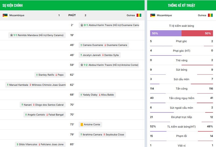Click Mozambique flag in technical statistics panel
This screenshot has height=147, width=216.
click(153, 15)
